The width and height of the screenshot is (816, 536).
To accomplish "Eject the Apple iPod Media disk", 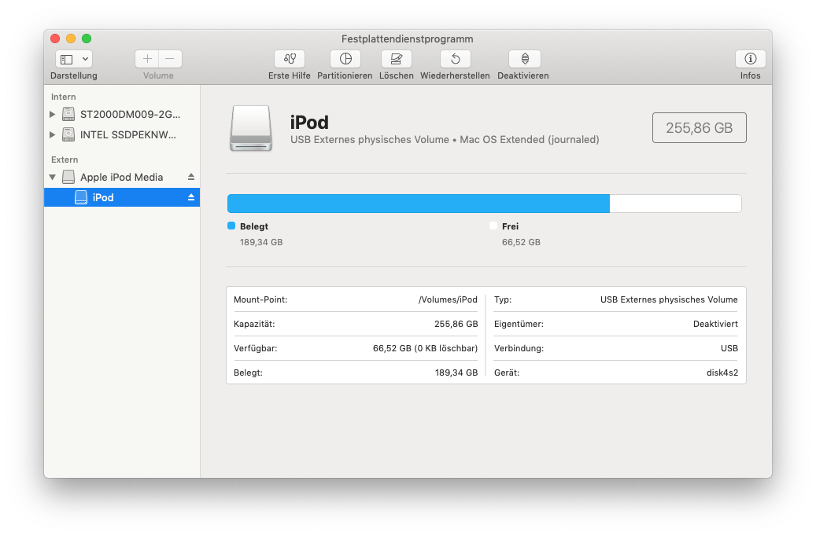I will [191, 178].
